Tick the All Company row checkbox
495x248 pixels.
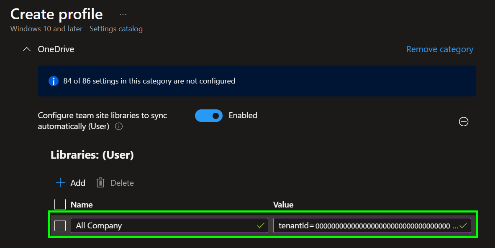click(60, 225)
